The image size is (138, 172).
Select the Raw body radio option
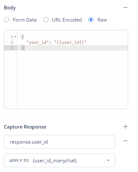pyautogui.click(x=91, y=20)
